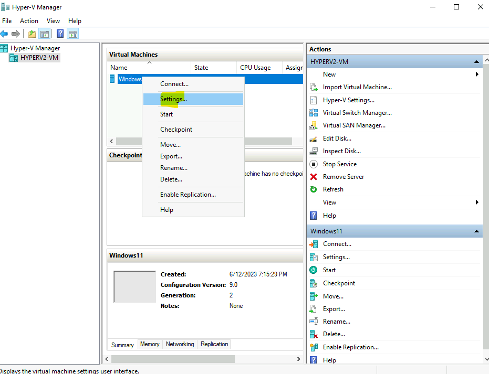Click the details pane right scroll arrow
This screenshot has height=374, width=489.
coord(299,359)
